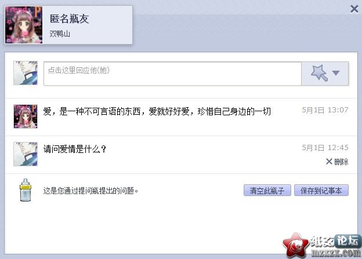Delete the question via 删除 link
This screenshot has height=259, width=362.
341,162
